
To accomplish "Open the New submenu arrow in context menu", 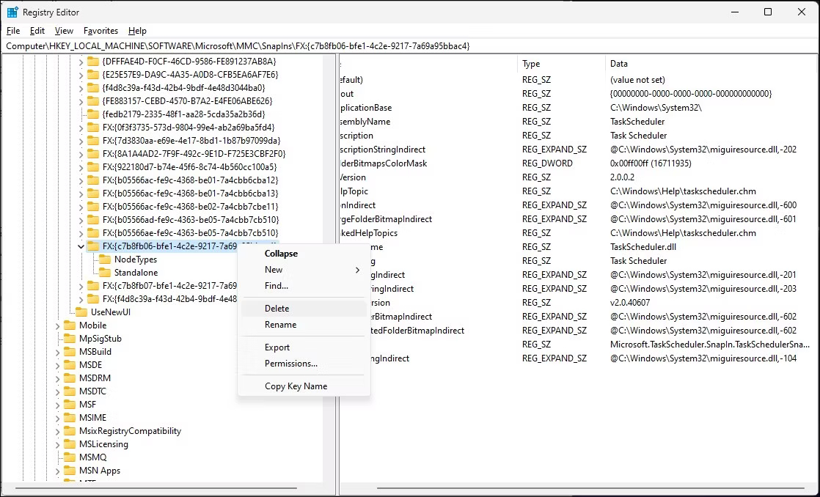I will (x=358, y=270).
